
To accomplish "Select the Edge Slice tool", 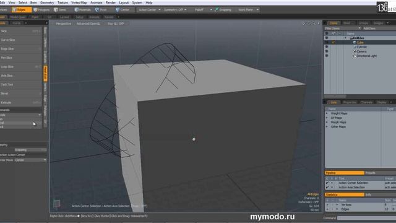I will click(x=20, y=49).
